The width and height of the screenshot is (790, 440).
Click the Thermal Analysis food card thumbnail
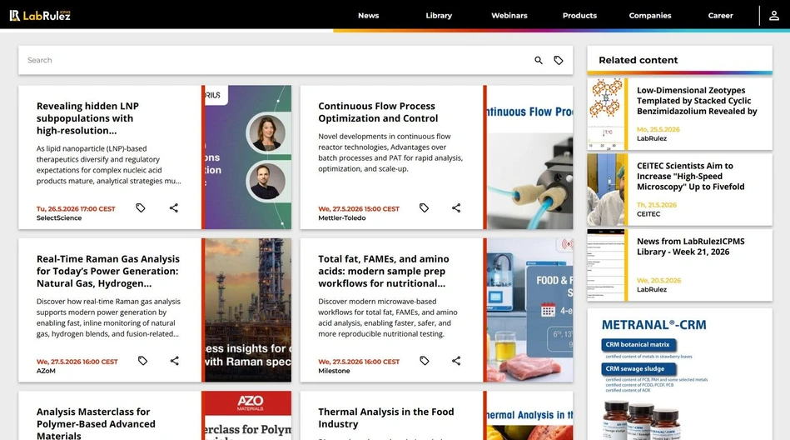pos(529,415)
